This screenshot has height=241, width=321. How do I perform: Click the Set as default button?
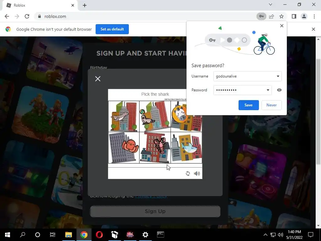[x=112, y=29]
